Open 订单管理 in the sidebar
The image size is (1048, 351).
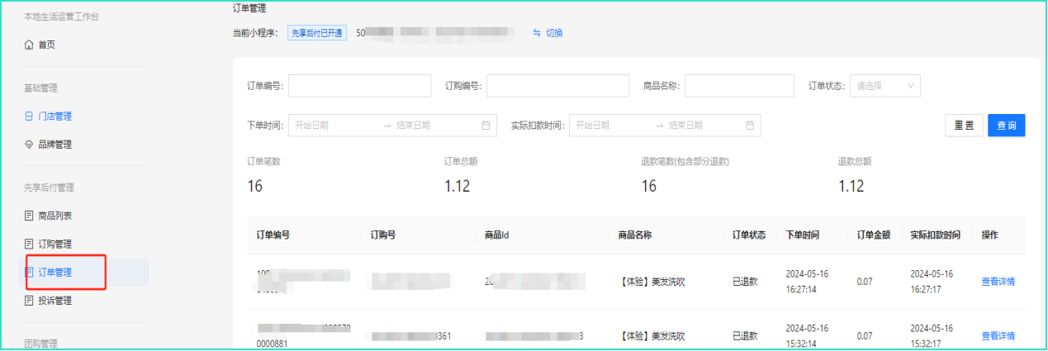pos(55,273)
